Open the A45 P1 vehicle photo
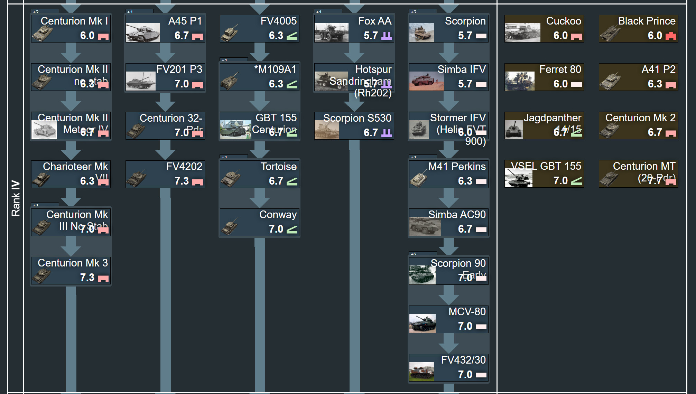This screenshot has width=696, height=394. (143, 33)
